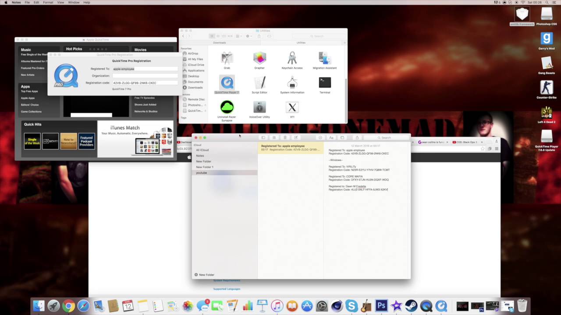Add a new Finder tab

[344, 42]
